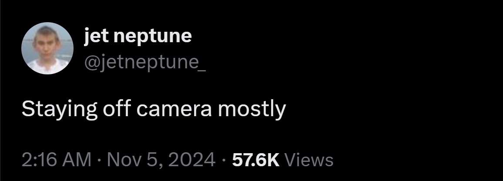503x181 pixels.
Task: Select the tweet text Staying off camera mostly
Action: (154, 110)
